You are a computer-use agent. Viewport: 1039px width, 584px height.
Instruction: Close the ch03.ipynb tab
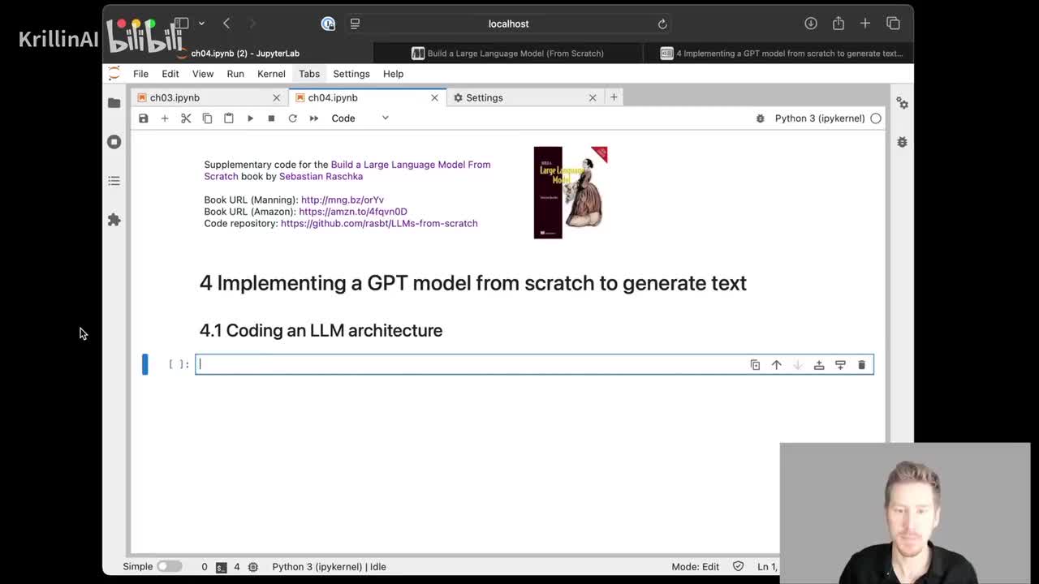[x=276, y=97]
